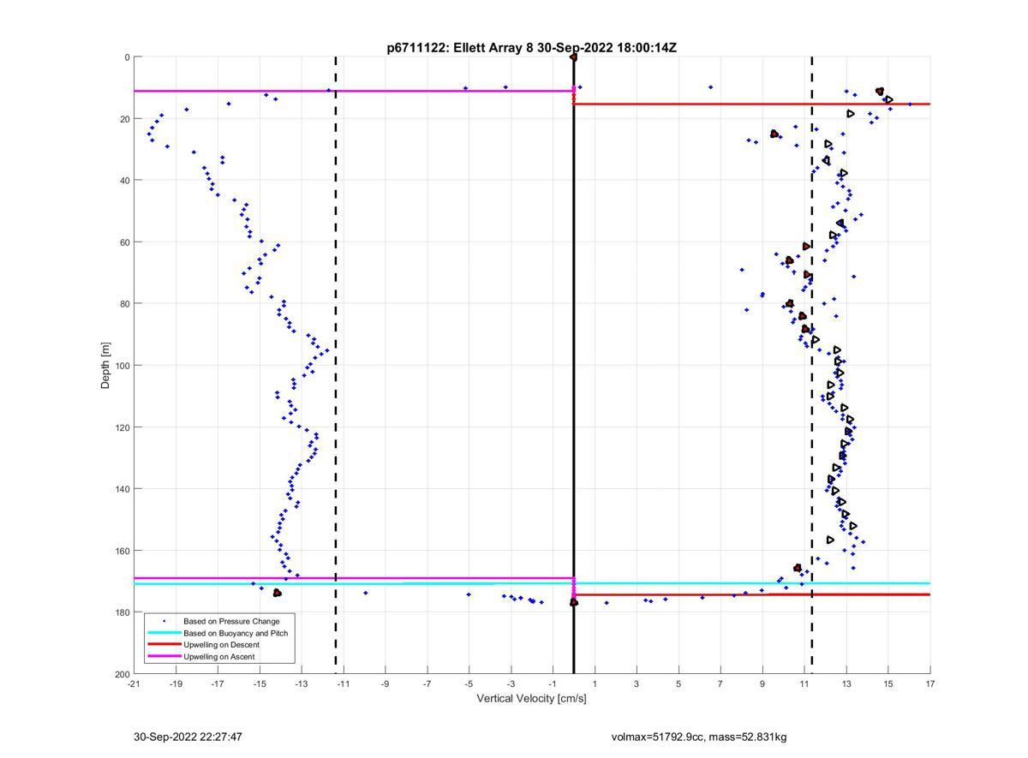Click the timestamp '30-Sep-2022 22:27:47'
This screenshot has width=1028, height=758.
[x=188, y=737]
